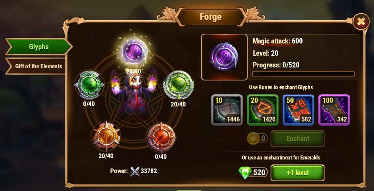This screenshot has width=374, height=191.
Task: Select the green heart health glyph
Action: (178, 85)
